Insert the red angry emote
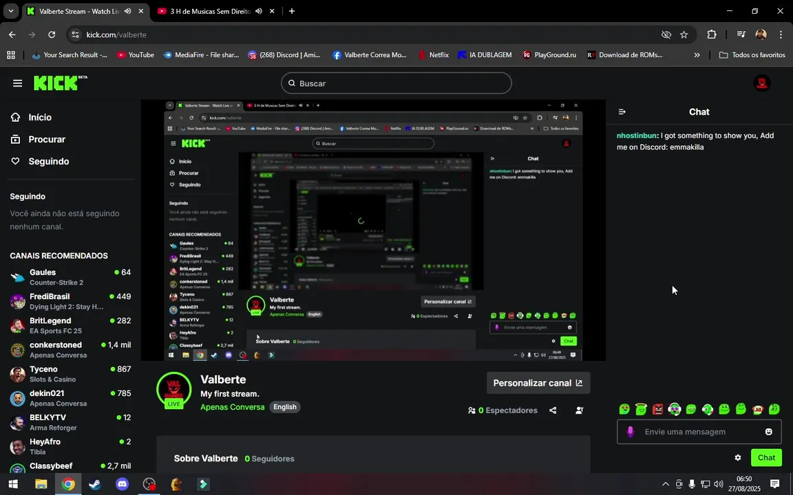 click(657, 409)
